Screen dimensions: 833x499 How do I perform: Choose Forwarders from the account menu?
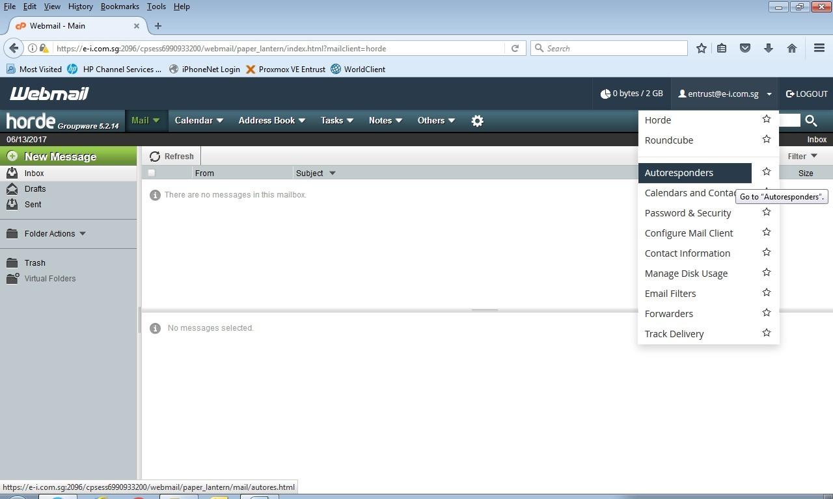(669, 314)
